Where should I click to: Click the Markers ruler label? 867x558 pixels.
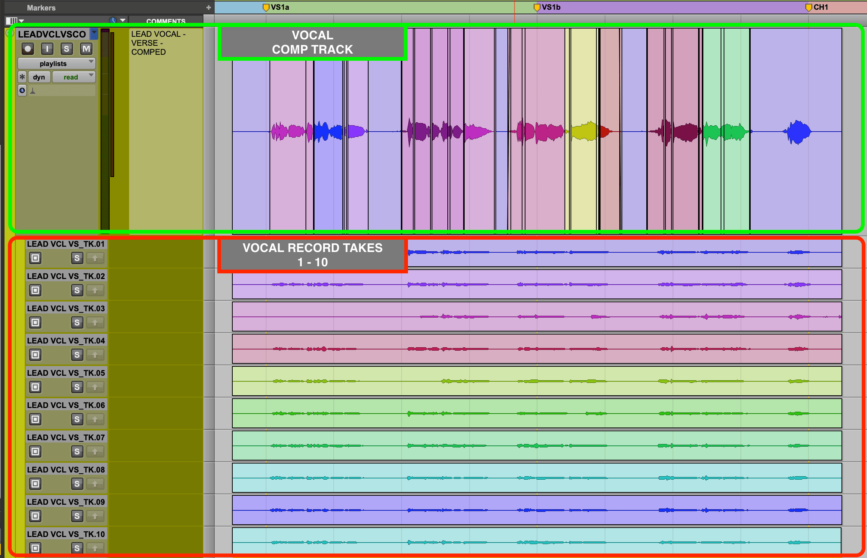(41, 7)
